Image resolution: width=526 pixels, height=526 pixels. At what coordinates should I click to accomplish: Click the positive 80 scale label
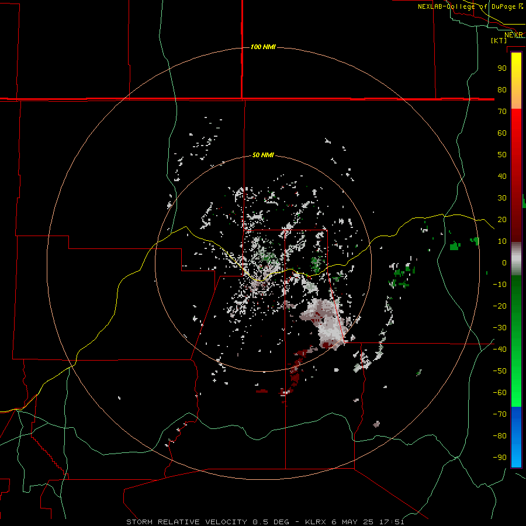point(502,89)
